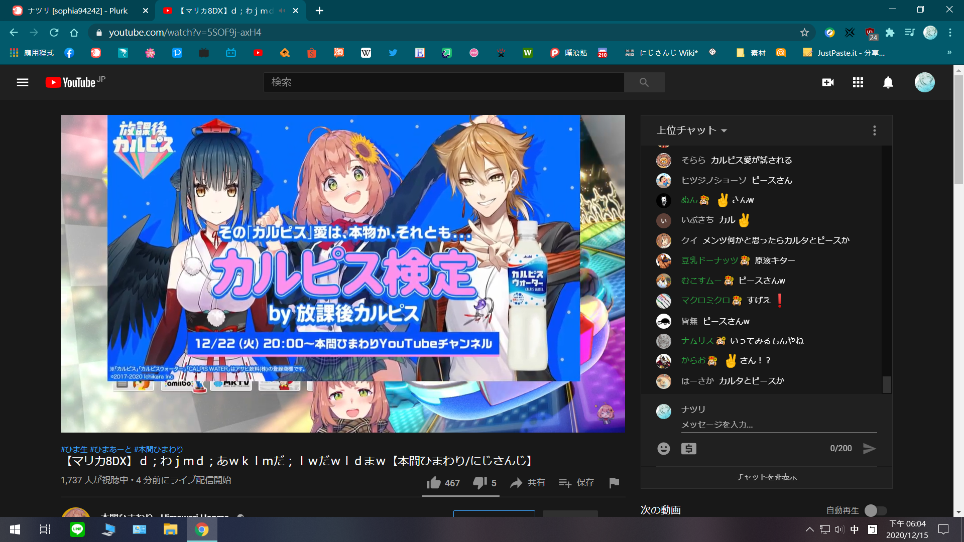Open Facebook bookmark icon
The height and width of the screenshot is (542, 964).
69,53
